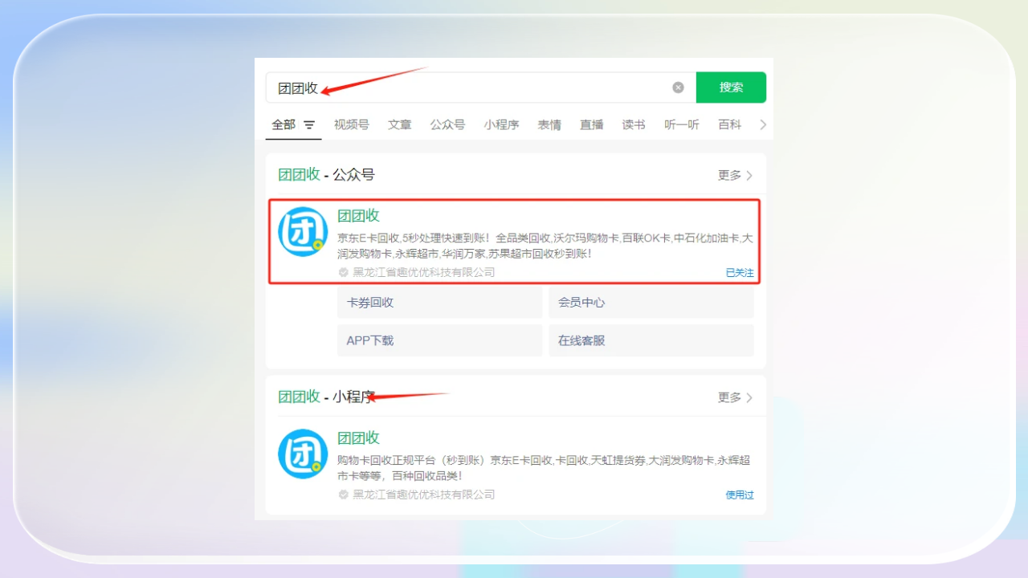This screenshot has height=578, width=1028.
Task: Click the green 搜索 button
Action: point(731,88)
